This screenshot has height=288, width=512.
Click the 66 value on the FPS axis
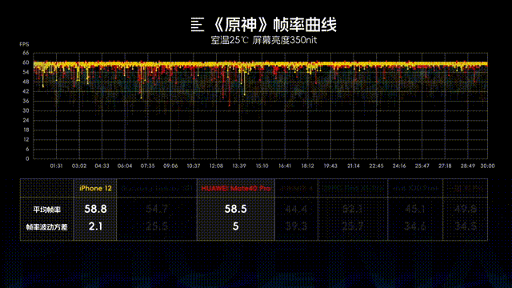(x=26, y=53)
